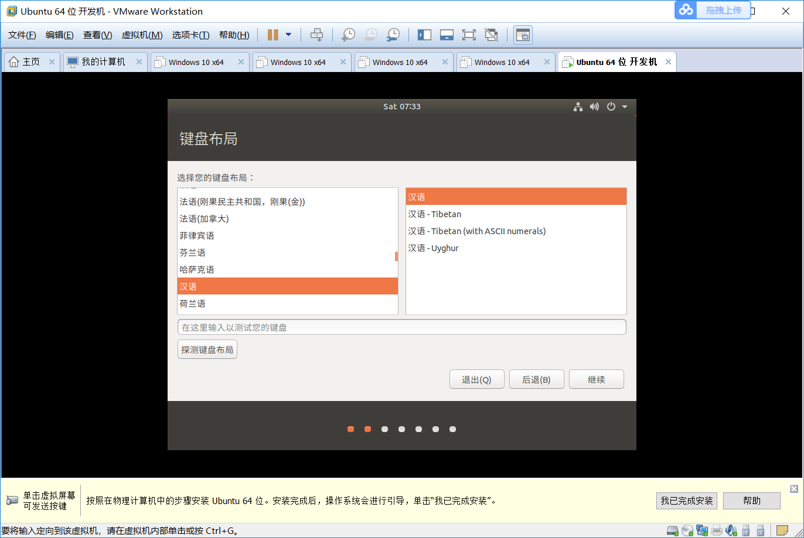This screenshot has width=804, height=538.
Task: Click the Baidu cloud drag-upload widget
Action: point(713,10)
